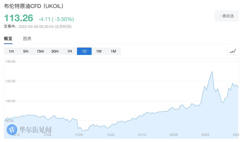Click the highest peak on the chart line
Viewport: 244px width, 142px height.
(212, 71)
